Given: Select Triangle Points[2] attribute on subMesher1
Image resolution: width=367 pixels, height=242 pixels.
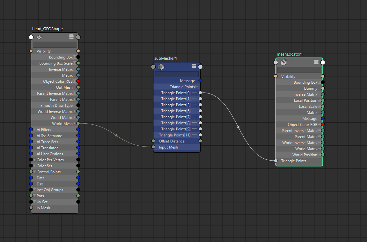Looking at the screenshot, I should [177, 105].
